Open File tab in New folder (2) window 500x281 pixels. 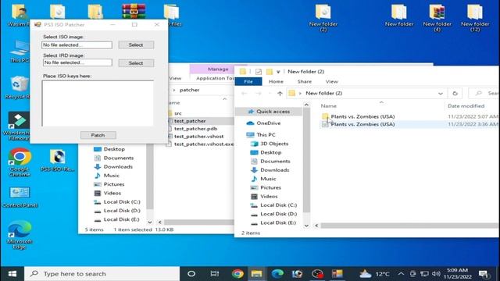[x=248, y=81]
